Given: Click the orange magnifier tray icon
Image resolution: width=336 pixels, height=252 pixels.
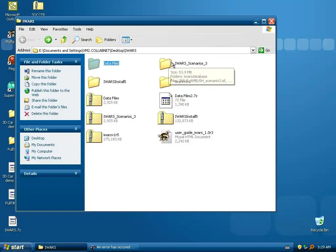Looking at the screenshot, I should click(312, 247).
